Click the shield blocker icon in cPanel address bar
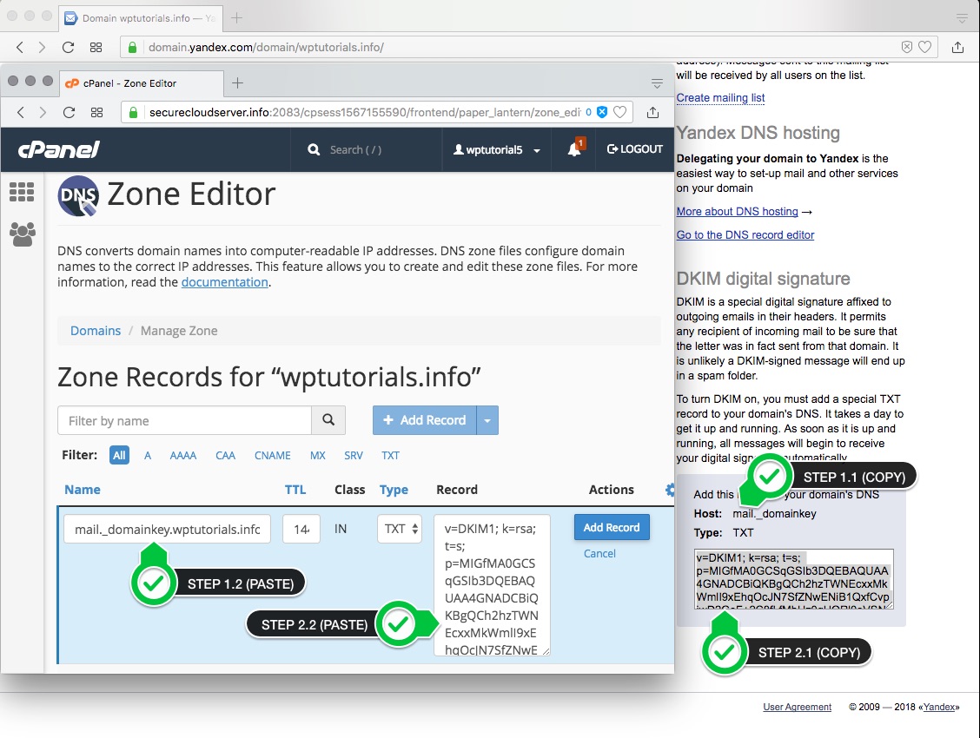980x738 pixels. pyautogui.click(x=602, y=112)
